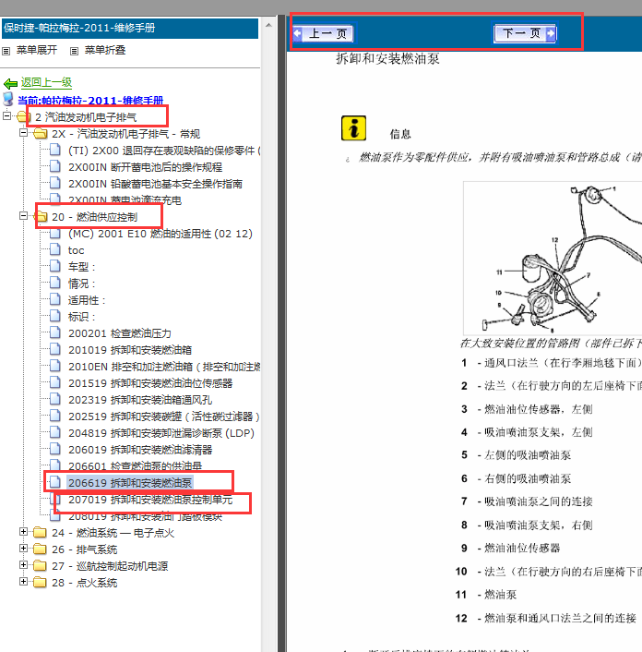
Task: Collapse the 2X 汽油发动机电子排气 常规 folder
Action: 23,133
